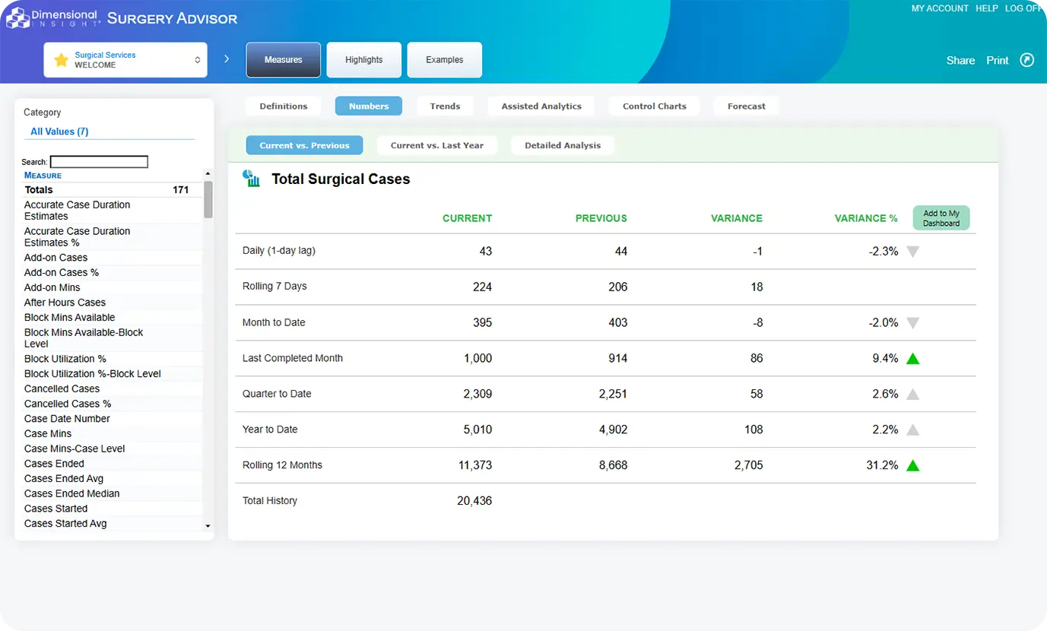1047x631 pixels.
Task: Switch to the Trends tab
Action: pos(445,106)
